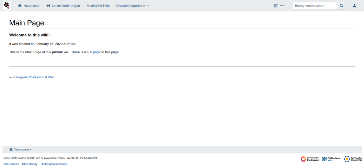
Task: Open the Haftungsausschluss footer link
Action: [54, 164]
